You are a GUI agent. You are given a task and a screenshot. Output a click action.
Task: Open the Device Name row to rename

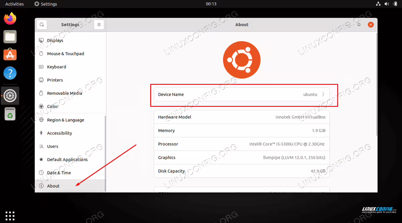(x=242, y=94)
